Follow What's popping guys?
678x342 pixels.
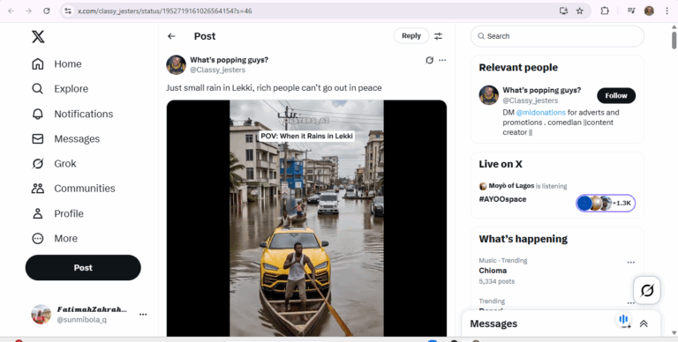pos(616,96)
